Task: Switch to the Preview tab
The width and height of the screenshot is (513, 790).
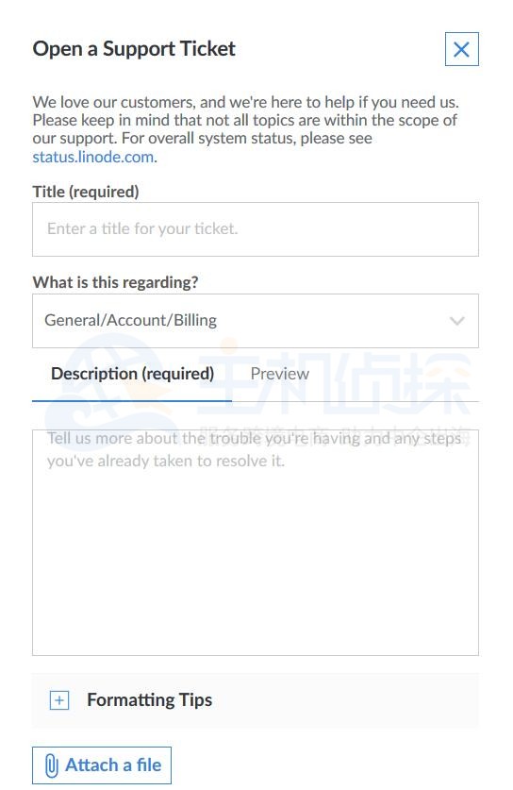Action: [x=279, y=374]
